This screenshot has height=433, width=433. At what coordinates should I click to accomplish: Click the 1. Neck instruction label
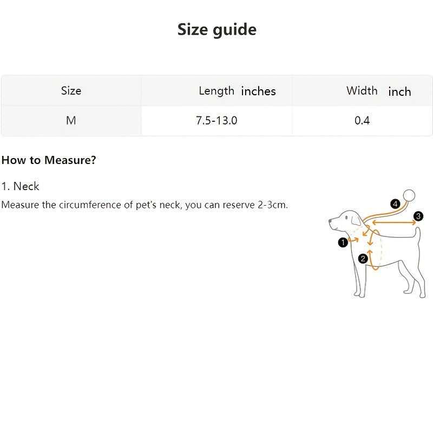20,186
